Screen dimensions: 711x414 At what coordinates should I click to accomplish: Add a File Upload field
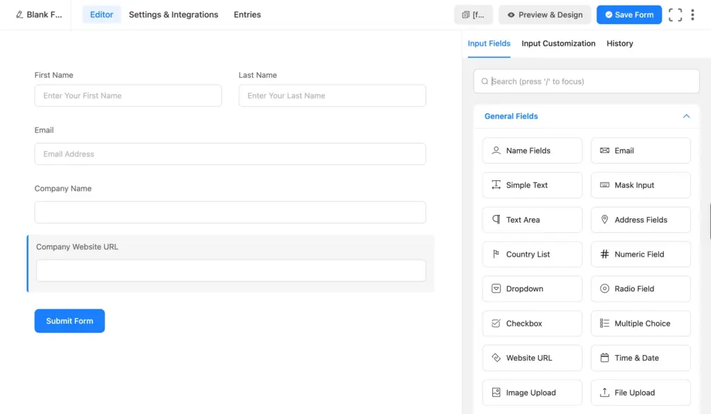pos(641,393)
